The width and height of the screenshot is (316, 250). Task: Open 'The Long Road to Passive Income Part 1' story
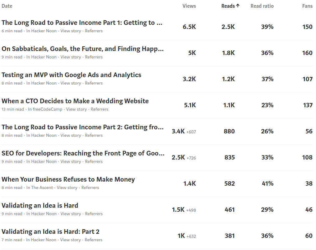tap(82, 23)
